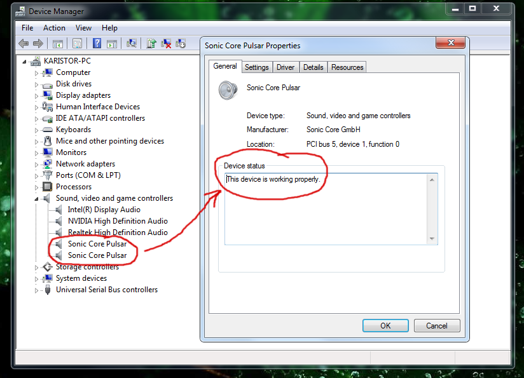Select the Monitors category icon
Viewport: 524px width, 378px height.
[x=48, y=152]
